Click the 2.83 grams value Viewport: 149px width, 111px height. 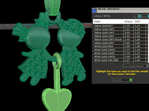[x=127, y=43]
